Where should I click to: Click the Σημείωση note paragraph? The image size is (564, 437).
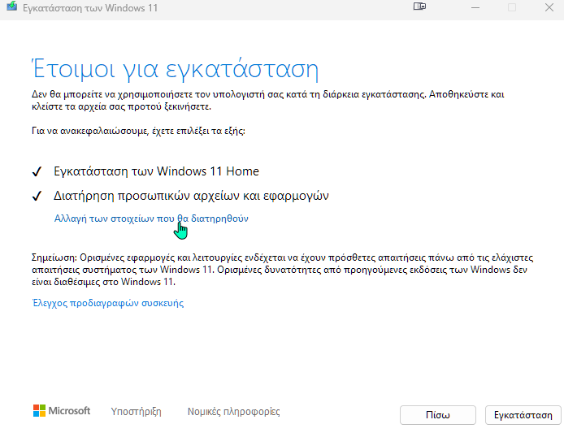click(x=282, y=270)
